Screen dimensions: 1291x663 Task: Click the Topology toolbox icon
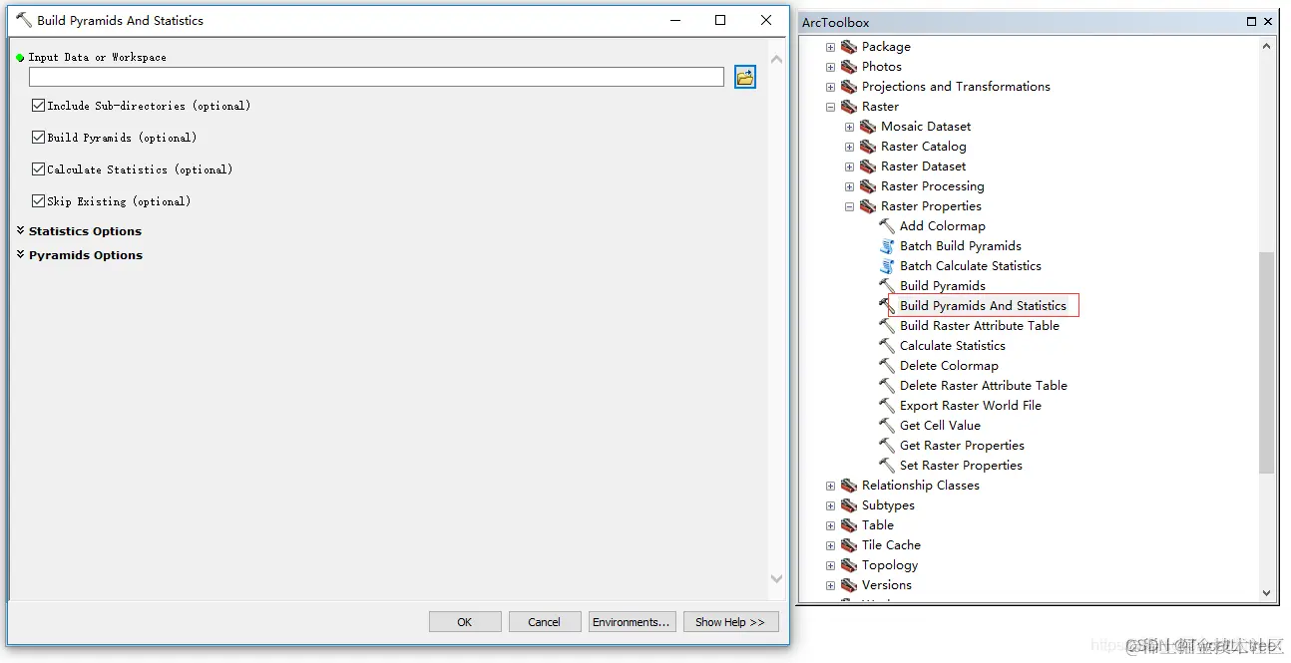pyautogui.click(x=849, y=565)
